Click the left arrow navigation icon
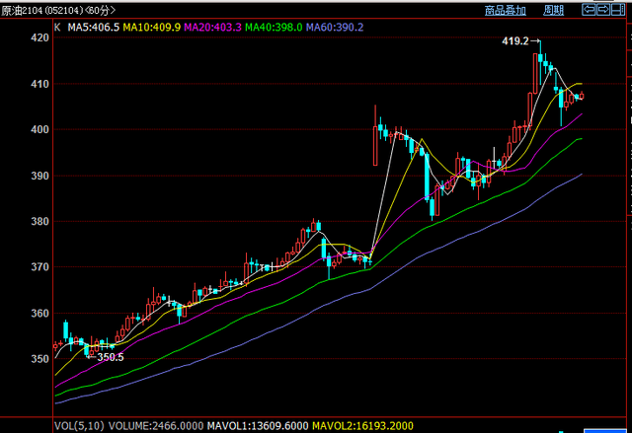 tap(589, 10)
